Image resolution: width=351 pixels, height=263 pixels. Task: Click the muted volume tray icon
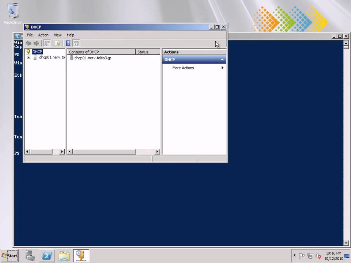318,255
